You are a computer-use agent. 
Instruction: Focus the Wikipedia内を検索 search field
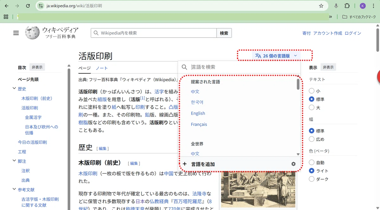coord(154,33)
